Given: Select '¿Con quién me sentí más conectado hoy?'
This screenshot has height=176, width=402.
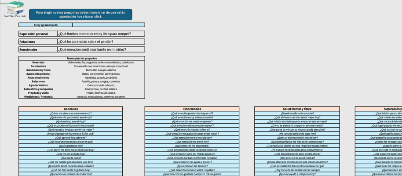Looking at the screenshot, I should (x=70, y=150).
